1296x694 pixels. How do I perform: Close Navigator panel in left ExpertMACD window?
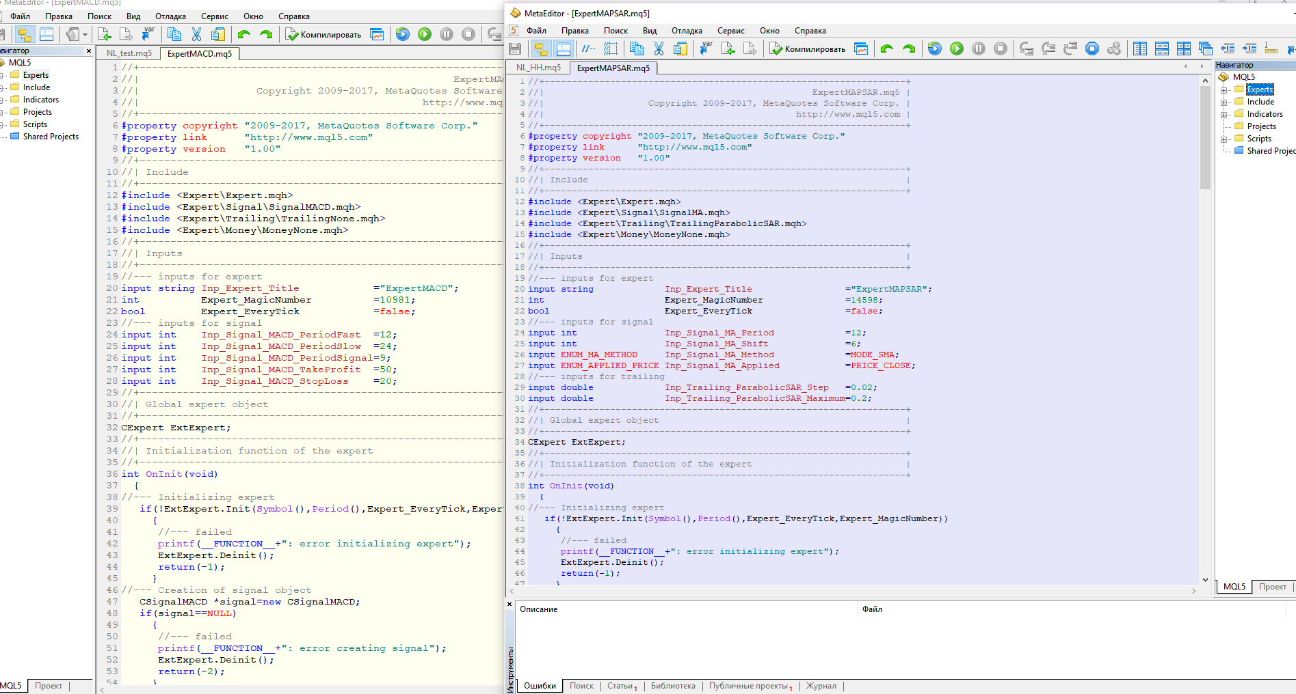89,51
